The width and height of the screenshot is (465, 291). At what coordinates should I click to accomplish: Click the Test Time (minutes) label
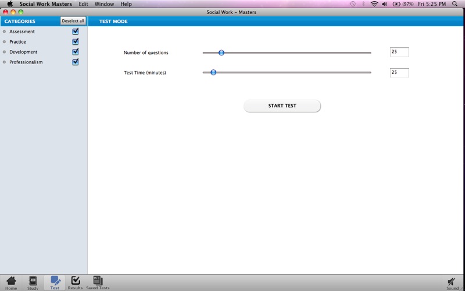click(x=145, y=72)
